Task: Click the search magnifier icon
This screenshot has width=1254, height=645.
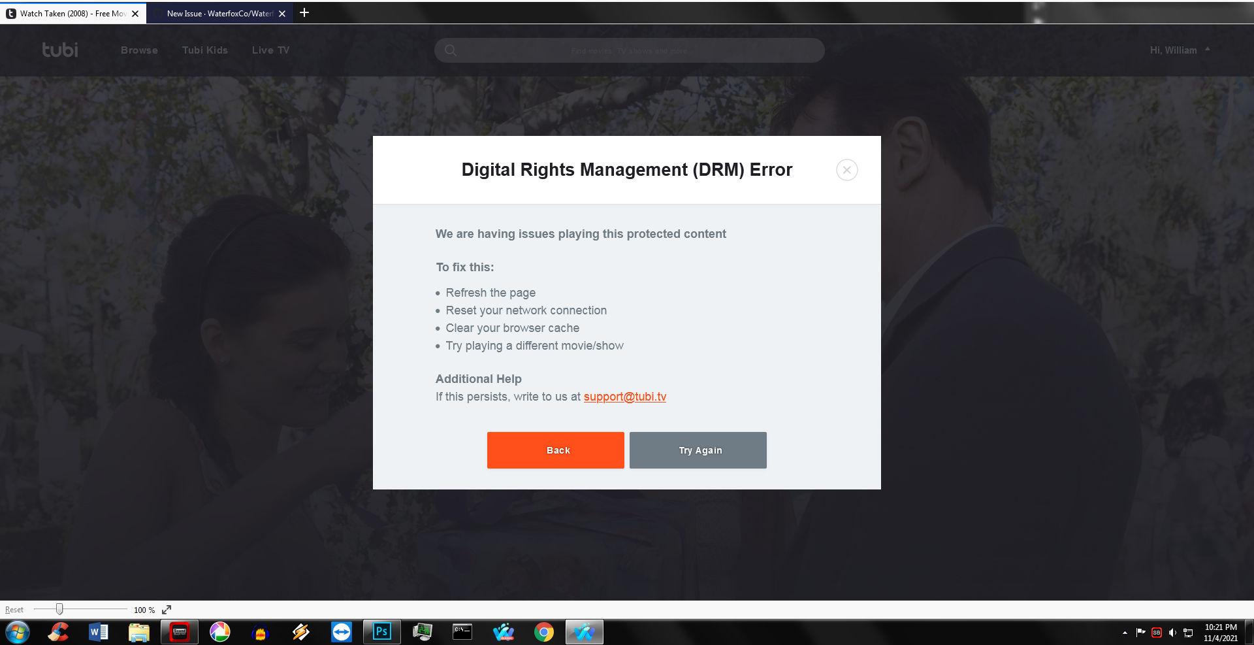Action: pos(451,50)
